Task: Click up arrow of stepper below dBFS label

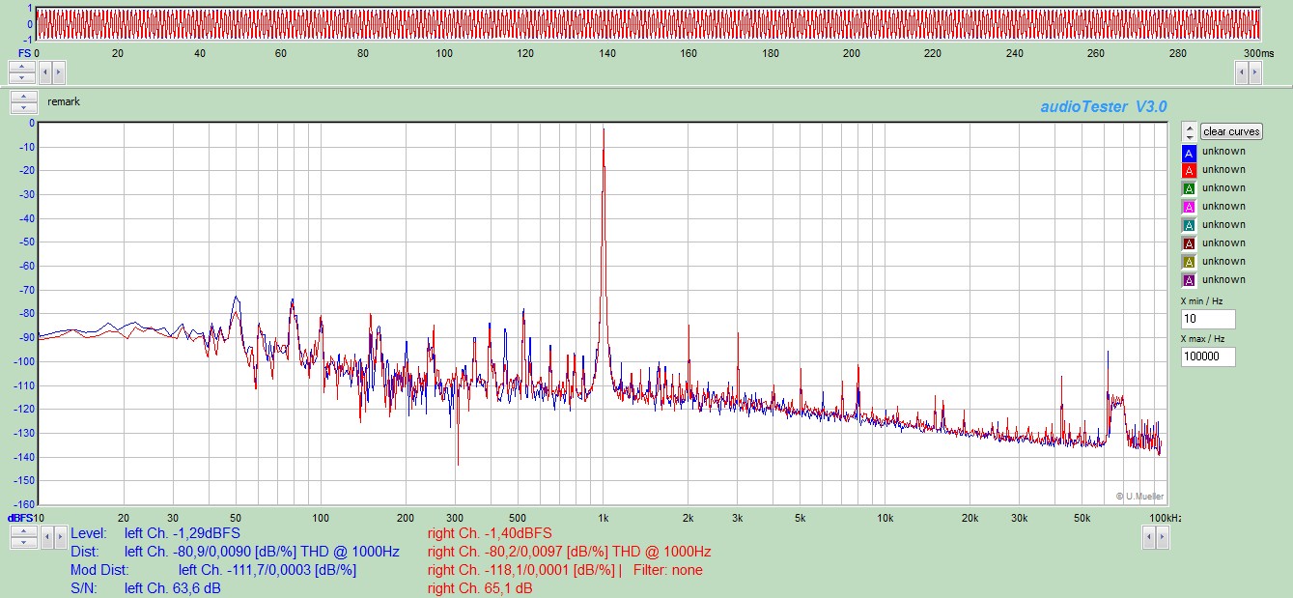Action: [22, 532]
